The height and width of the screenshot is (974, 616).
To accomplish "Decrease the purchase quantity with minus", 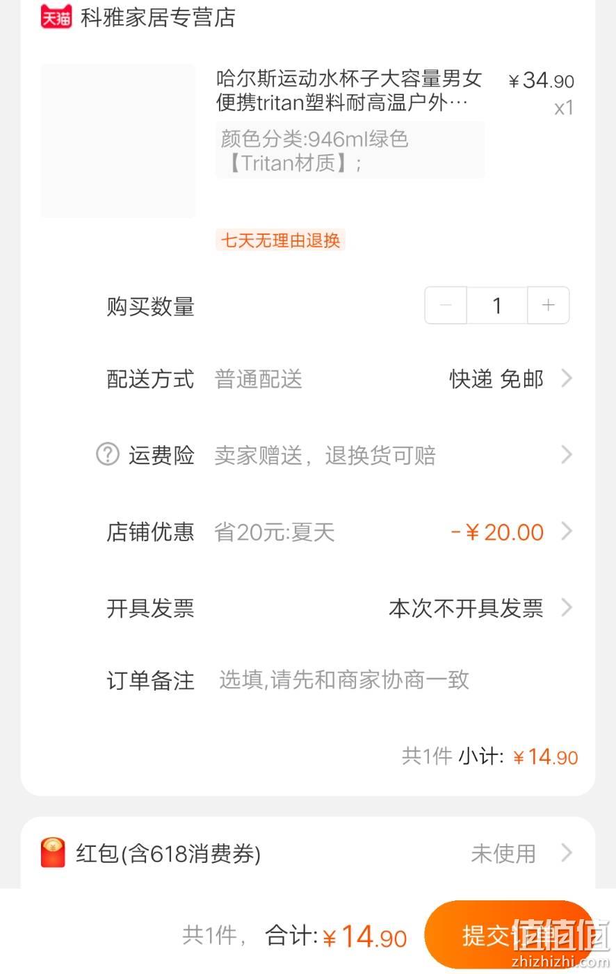I will [x=446, y=305].
